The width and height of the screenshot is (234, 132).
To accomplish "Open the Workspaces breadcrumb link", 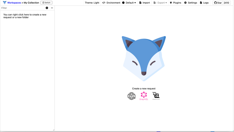I will click(14, 3).
